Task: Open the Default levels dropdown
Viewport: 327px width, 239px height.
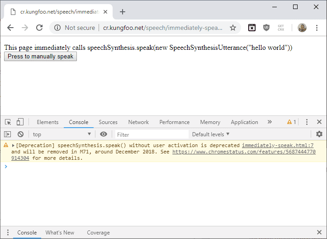Action: tap(211, 134)
